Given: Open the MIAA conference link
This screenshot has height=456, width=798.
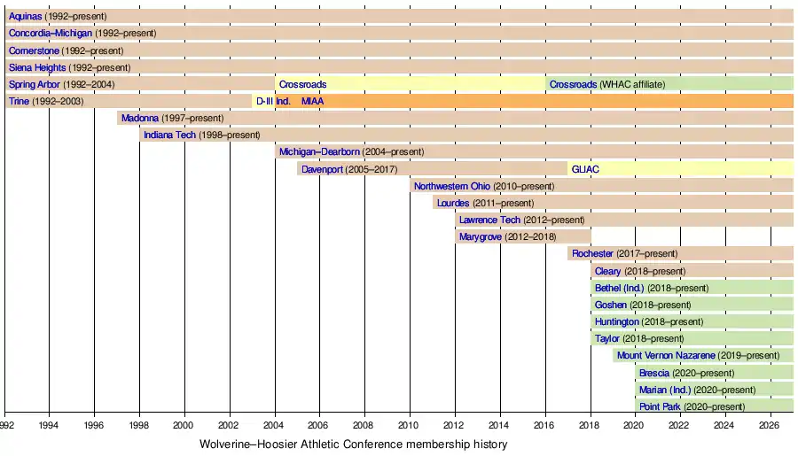Looking at the screenshot, I should pos(312,101).
